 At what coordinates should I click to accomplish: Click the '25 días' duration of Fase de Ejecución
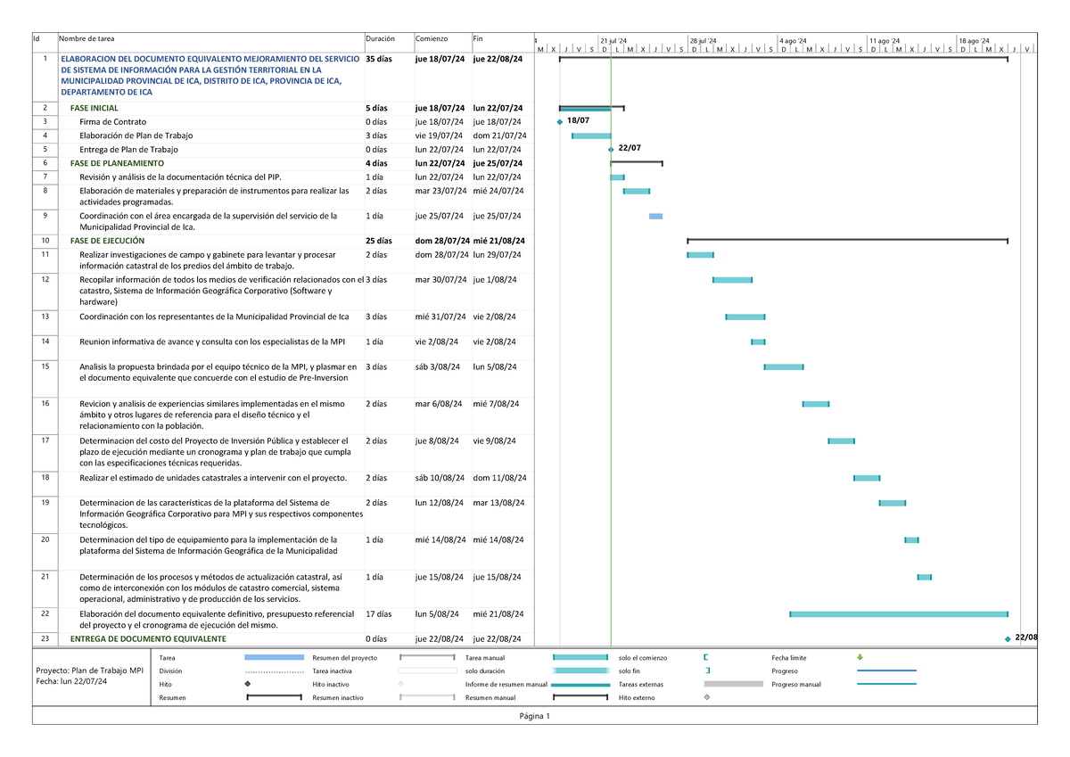378,241
